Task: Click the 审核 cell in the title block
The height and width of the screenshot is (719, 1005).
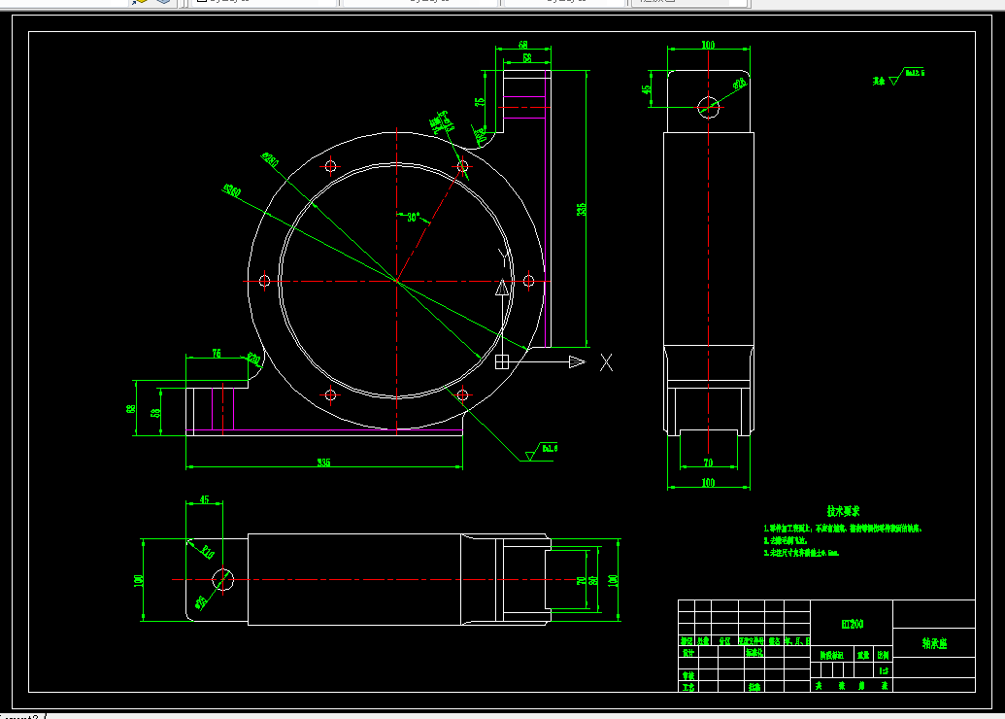Action: coord(688,675)
